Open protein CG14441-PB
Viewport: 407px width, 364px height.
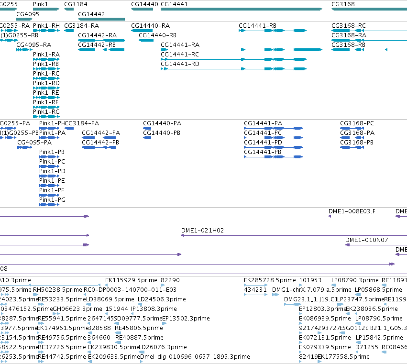274,157
